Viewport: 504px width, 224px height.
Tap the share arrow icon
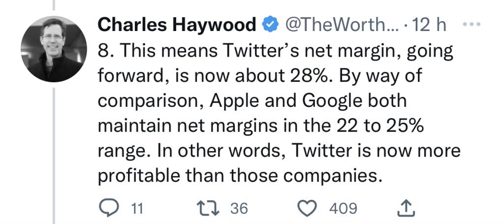pyautogui.click(x=406, y=209)
